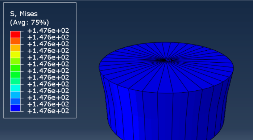Pick the cylinder's curved side surface
Image resolution: width=253 pixels, height=140 pixels.
(x=166, y=113)
